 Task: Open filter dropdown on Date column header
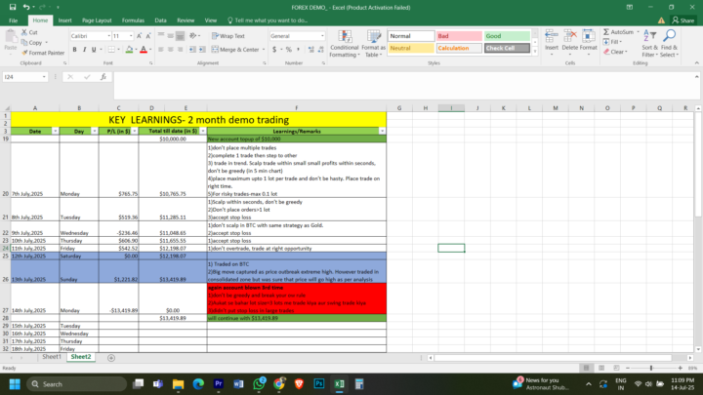pos(55,132)
